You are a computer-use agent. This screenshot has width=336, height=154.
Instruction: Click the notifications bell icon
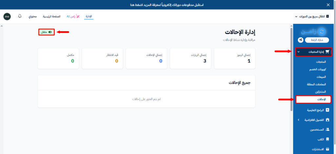click(x=20, y=16)
